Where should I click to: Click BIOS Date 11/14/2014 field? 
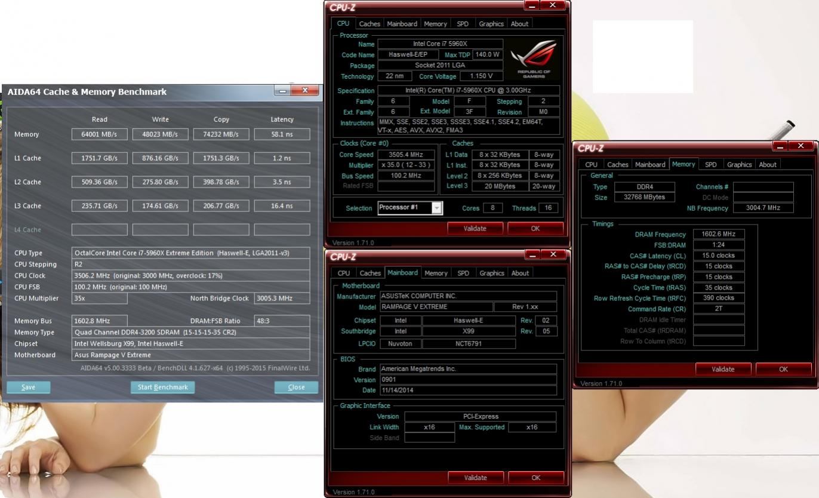469,391
